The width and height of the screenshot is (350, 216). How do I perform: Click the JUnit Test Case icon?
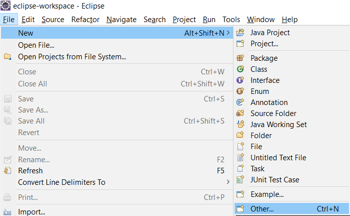coord(240,180)
